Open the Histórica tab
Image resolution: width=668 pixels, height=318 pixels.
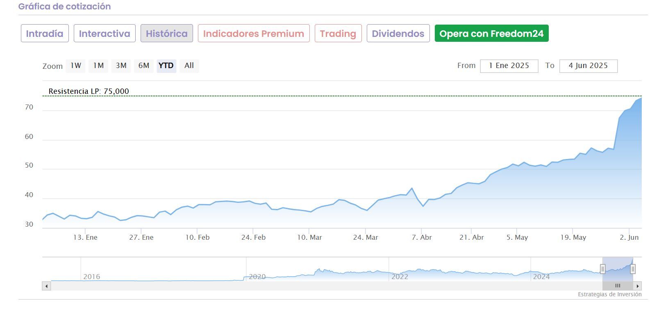166,34
